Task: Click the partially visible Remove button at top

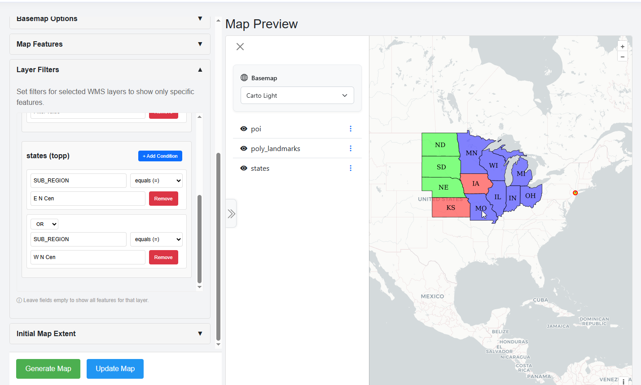Action: coord(163,116)
